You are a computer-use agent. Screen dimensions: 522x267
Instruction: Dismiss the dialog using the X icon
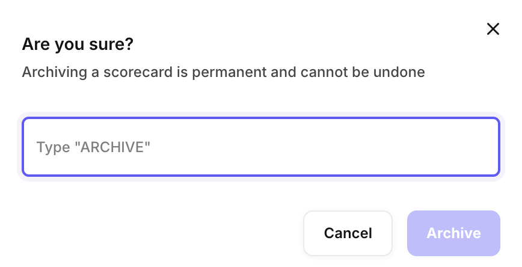pos(493,29)
